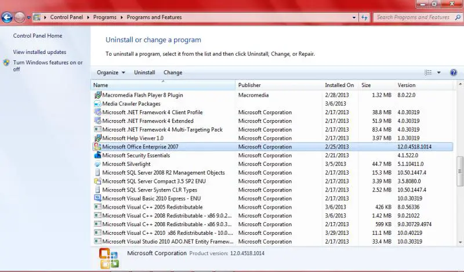Open recent pages dropdown arrow
464x272 pixels.
coord(28,17)
